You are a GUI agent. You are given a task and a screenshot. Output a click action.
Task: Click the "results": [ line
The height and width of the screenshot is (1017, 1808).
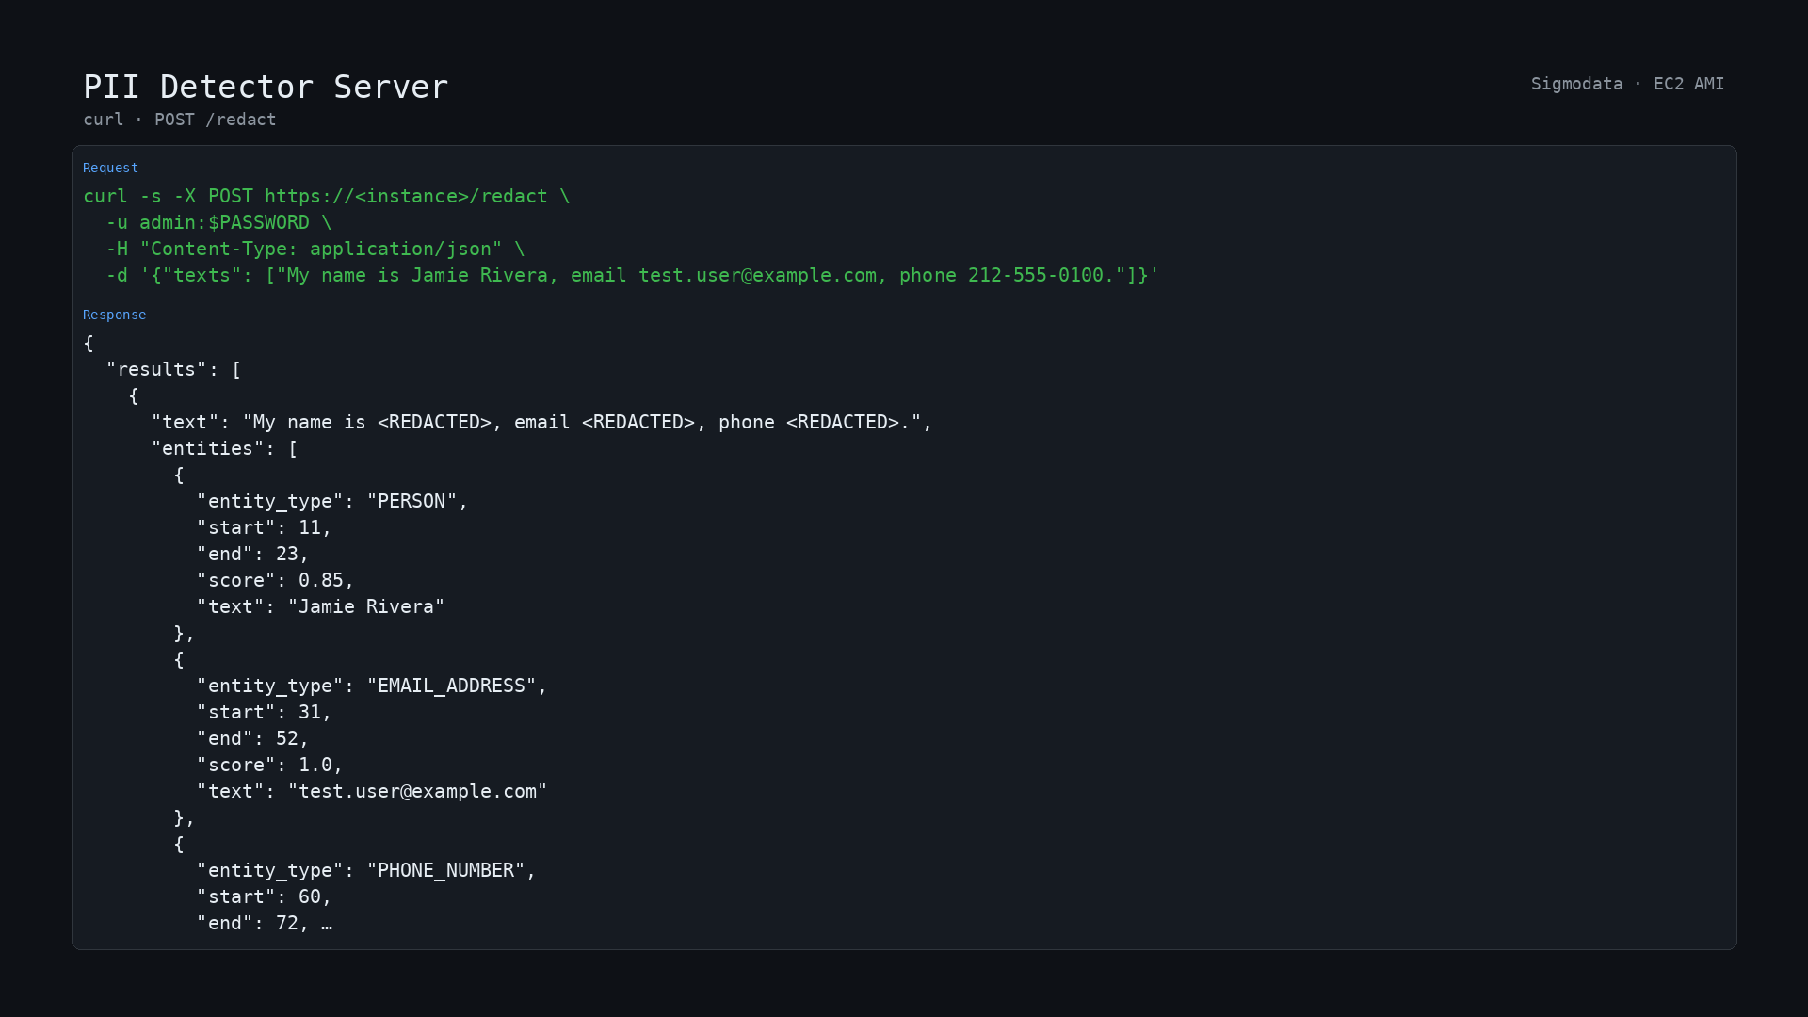[x=173, y=369]
